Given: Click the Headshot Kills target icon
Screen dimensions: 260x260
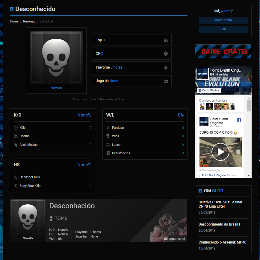Looking at the screenshot, I should (16, 177).
